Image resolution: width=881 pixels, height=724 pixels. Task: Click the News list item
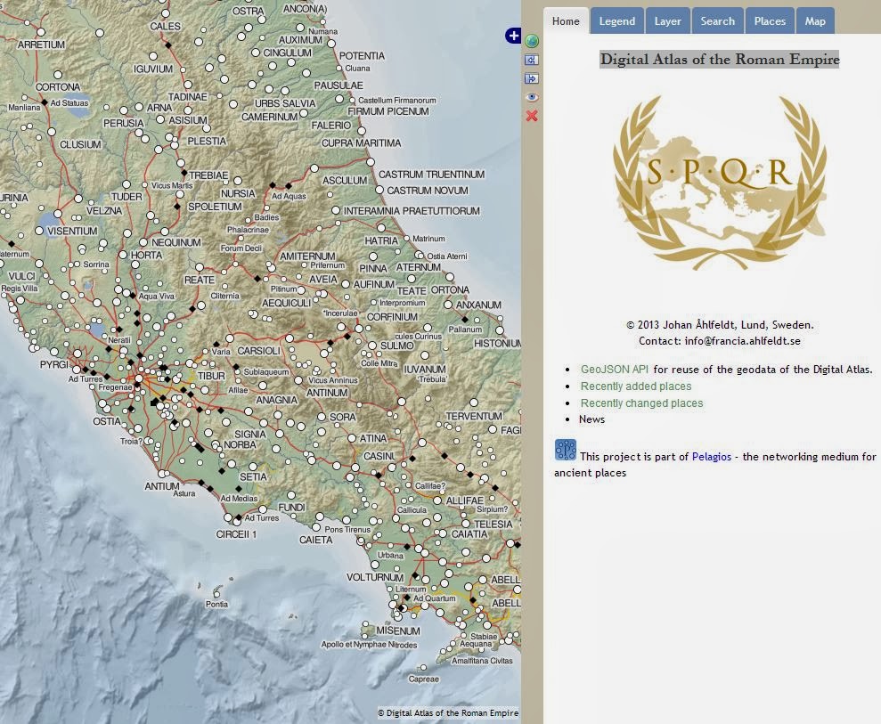coord(591,419)
